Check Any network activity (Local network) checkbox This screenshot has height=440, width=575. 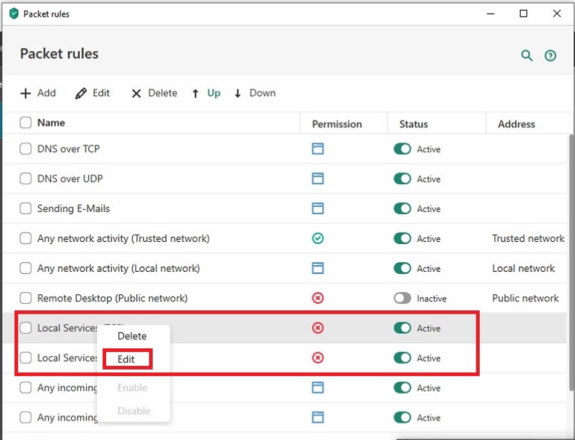25,268
